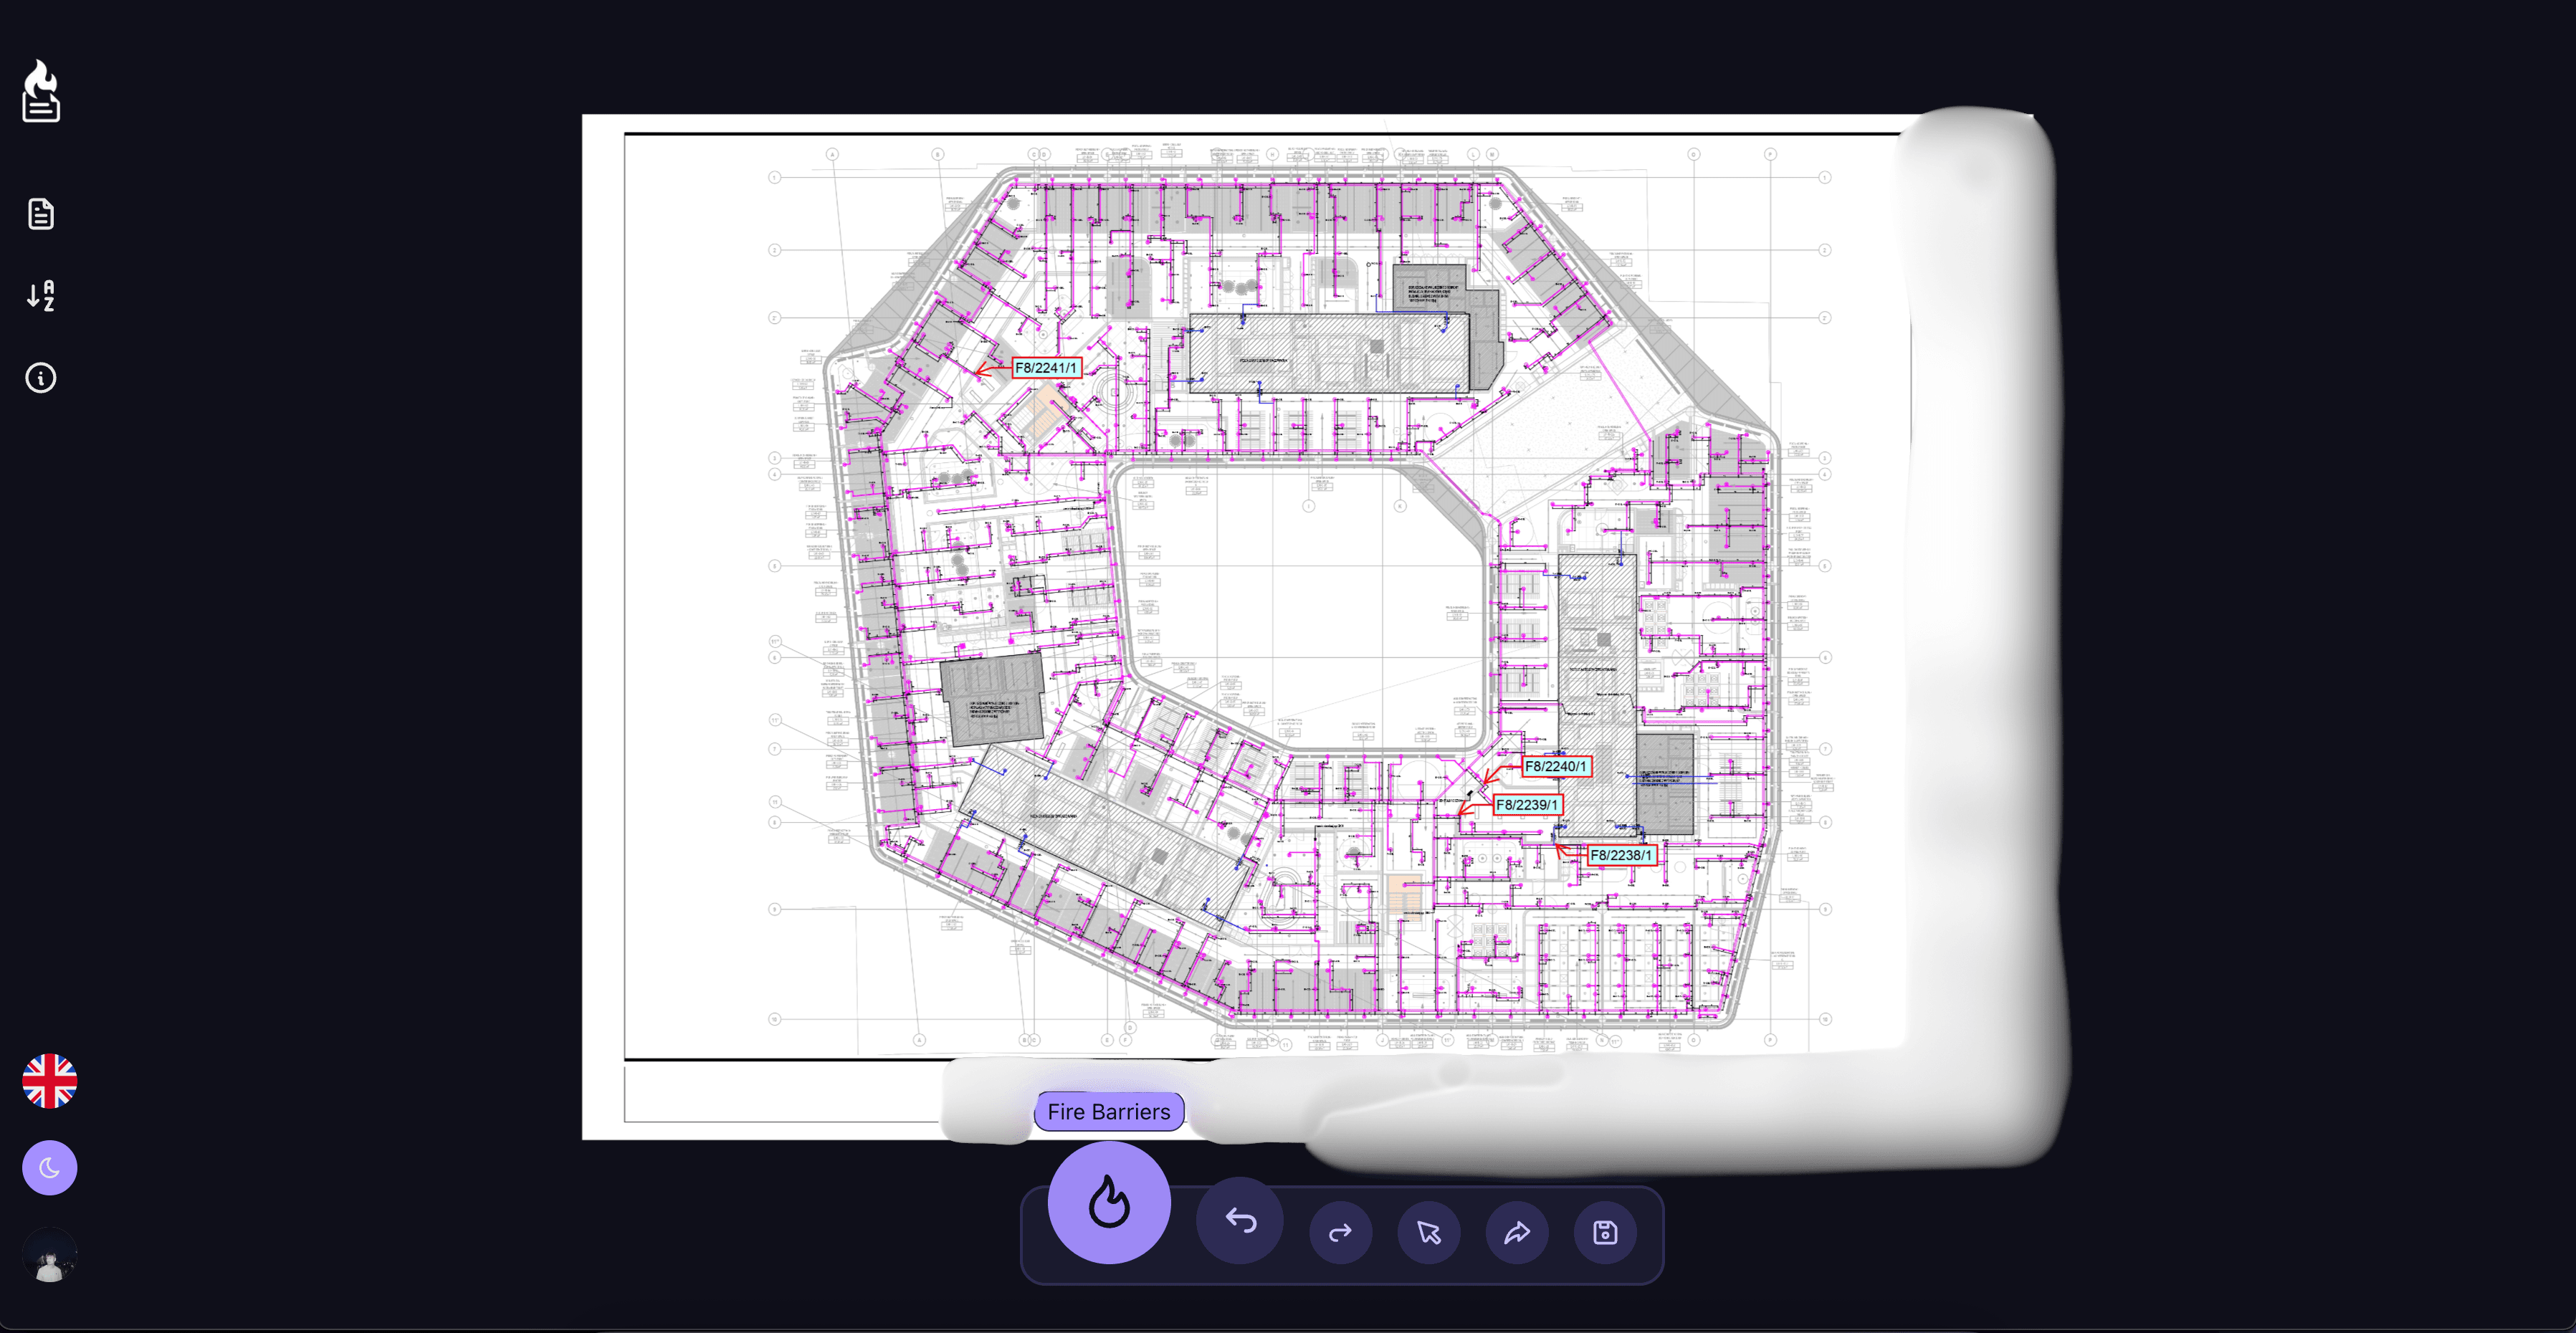Save the drawing with the floppy disk icon

point(1604,1231)
